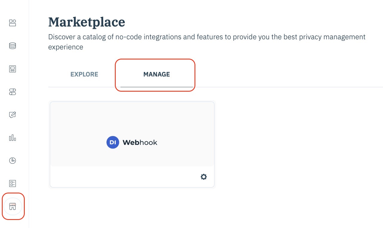The height and width of the screenshot is (228, 383).
Task: Click the Webhook integration card preview
Action: point(132,125)
